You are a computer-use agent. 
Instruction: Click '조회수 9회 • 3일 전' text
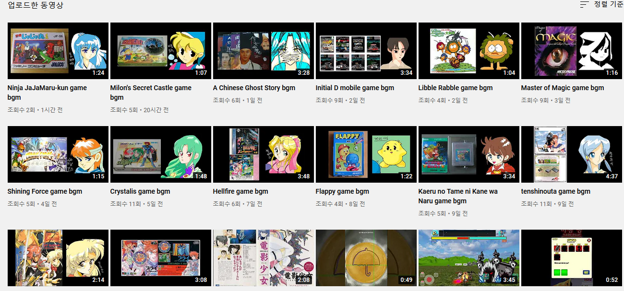[546, 100]
